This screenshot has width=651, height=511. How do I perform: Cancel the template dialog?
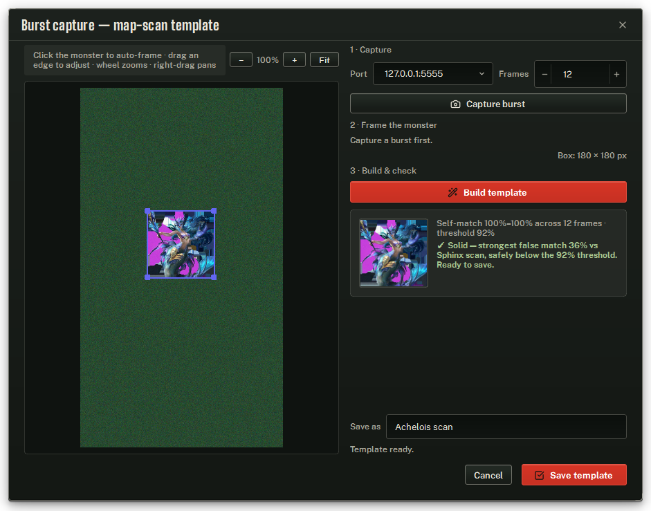488,475
